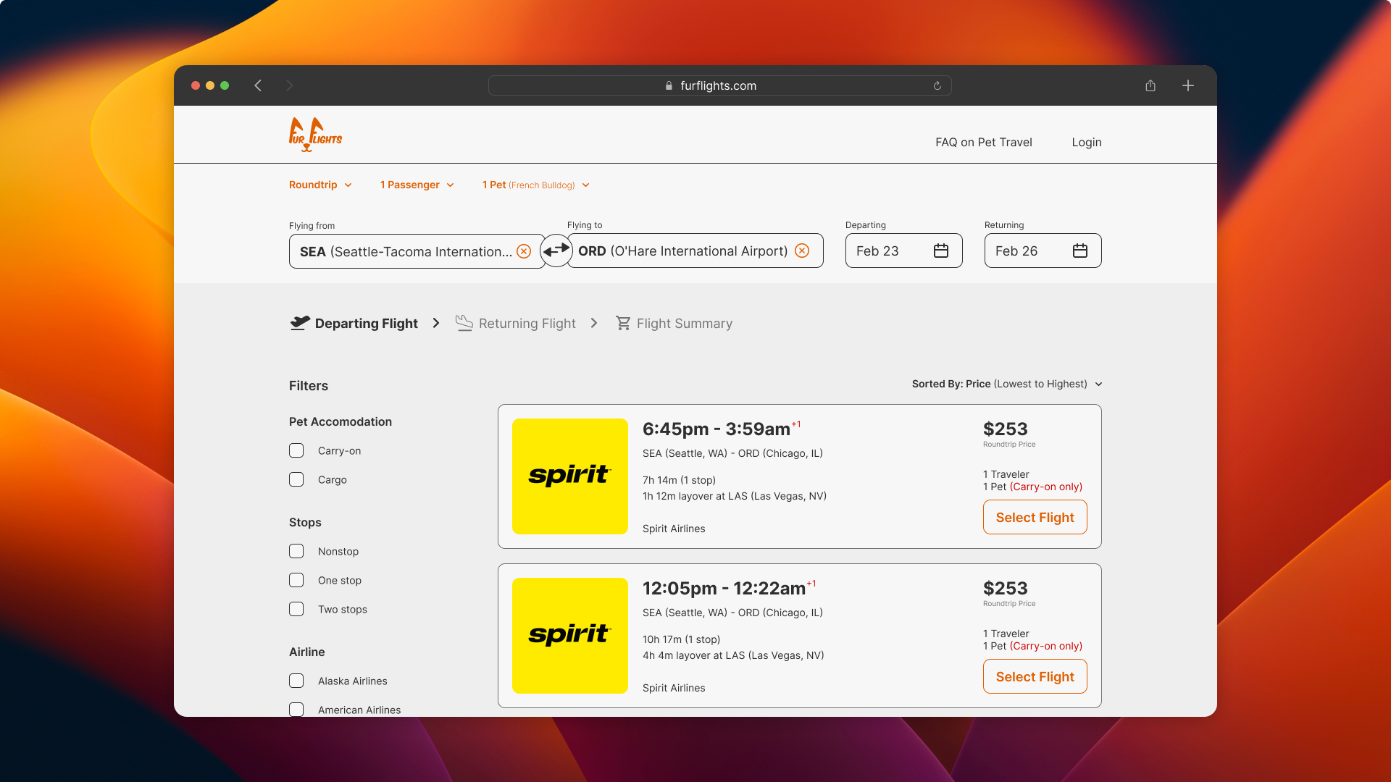This screenshot has height=782, width=1391.
Task: Tick the Alaska Airlines checkbox
Action: click(x=296, y=681)
